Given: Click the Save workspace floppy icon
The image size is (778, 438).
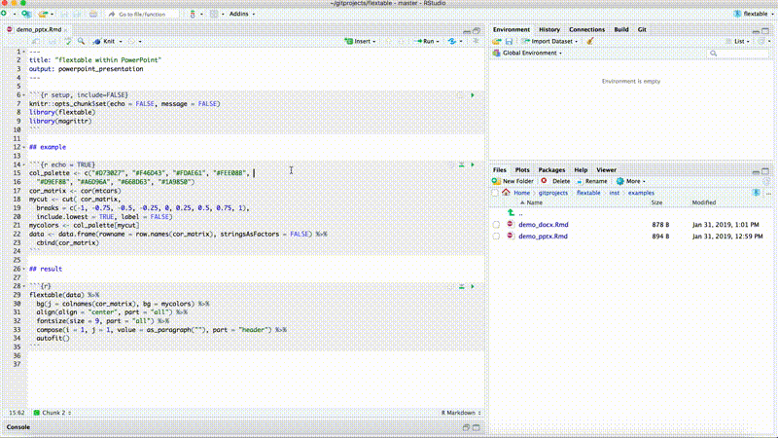Looking at the screenshot, I should pyautogui.click(x=509, y=41).
